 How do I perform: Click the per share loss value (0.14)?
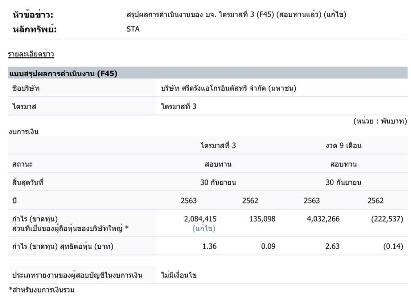pyautogui.click(x=393, y=246)
